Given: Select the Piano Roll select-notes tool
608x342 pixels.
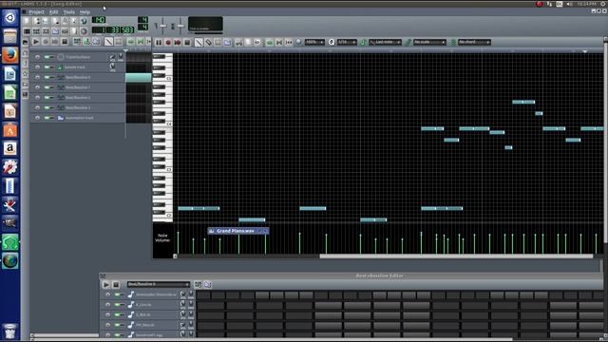Looking at the screenshot, I should click(218, 42).
